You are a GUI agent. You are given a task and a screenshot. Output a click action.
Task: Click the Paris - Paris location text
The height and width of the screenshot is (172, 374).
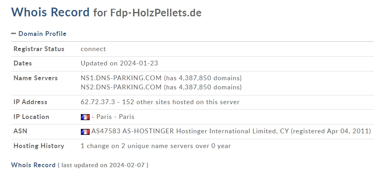click(115, 117)
